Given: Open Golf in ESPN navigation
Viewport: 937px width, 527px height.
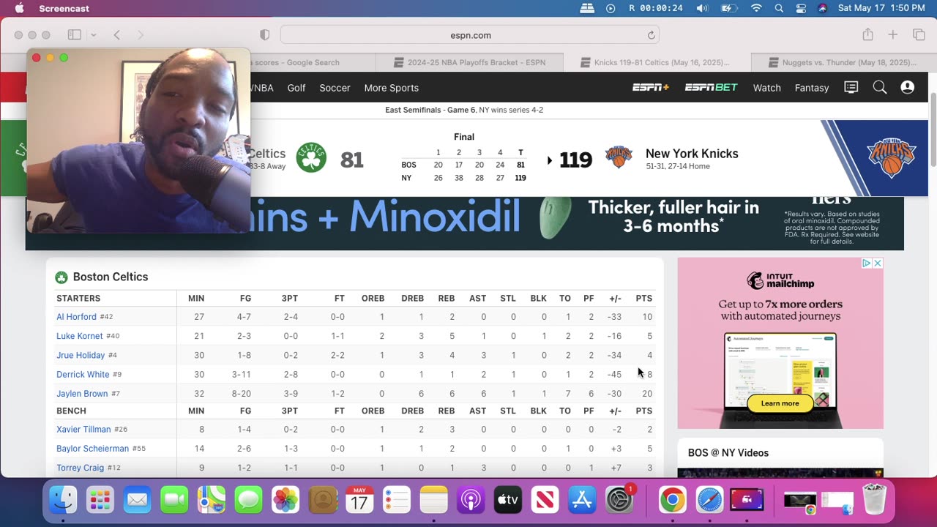Looking at the screenshot, I should [x=296, y=88].
